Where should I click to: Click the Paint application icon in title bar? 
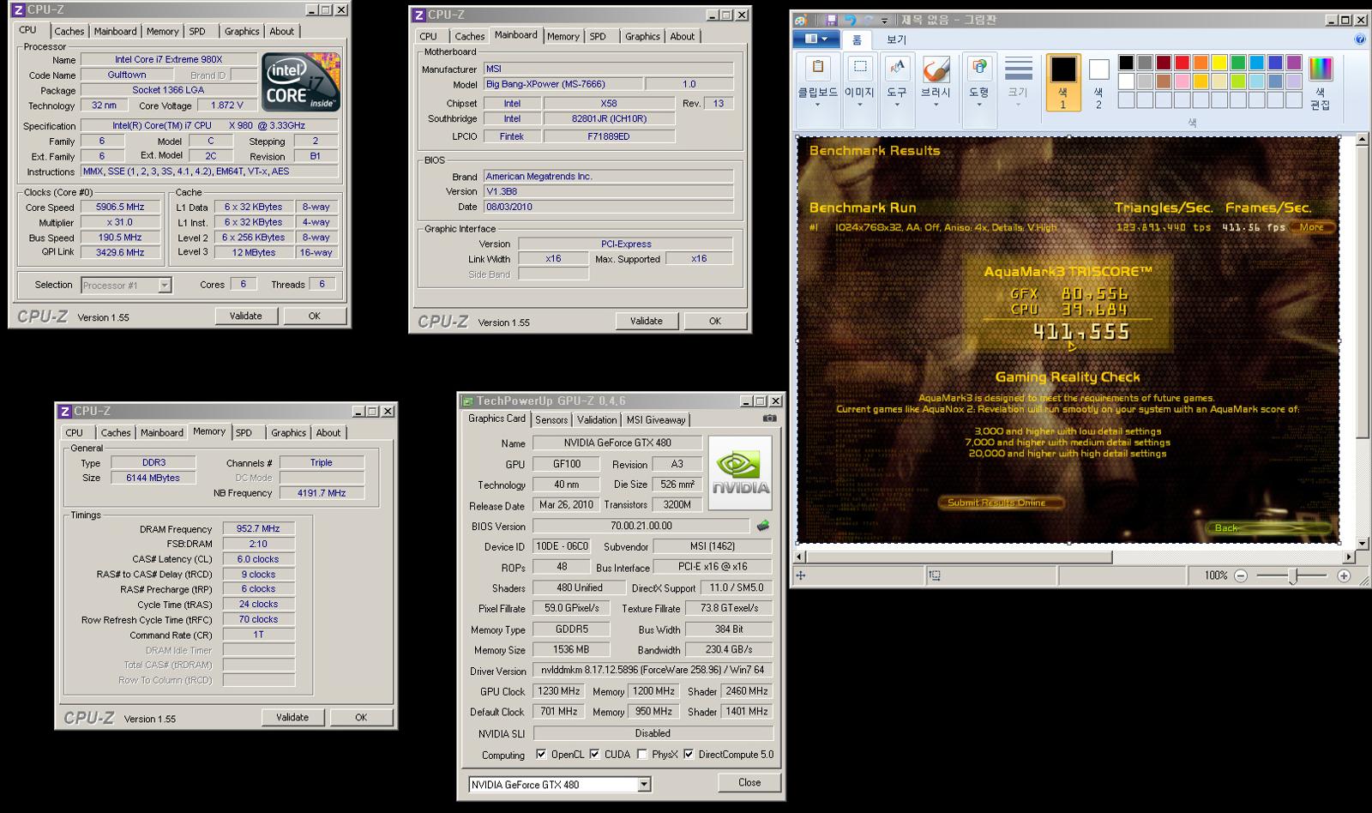801,20
